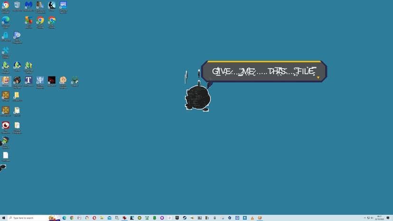This screenshot has height=221, width=393.
Task: Select the bookshelf library desktop shortcut
Action: (x=40, y=7)
